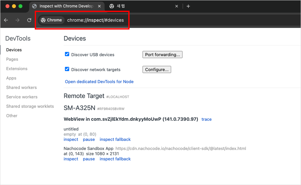This screenshot has width=301, height=185.
Task: Click inspect fallback for the untitled page
Action: [115, 140]
